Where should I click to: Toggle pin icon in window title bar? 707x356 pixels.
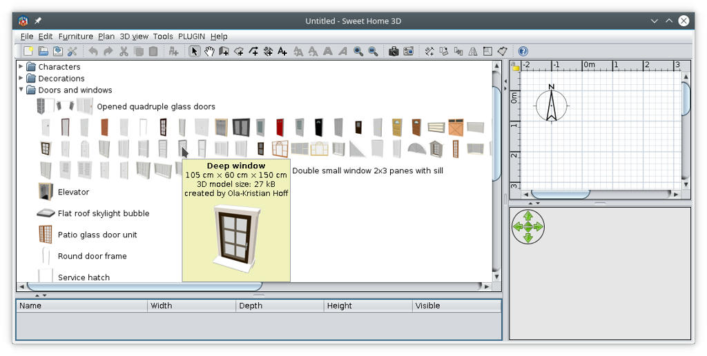(x=39, y=21)
